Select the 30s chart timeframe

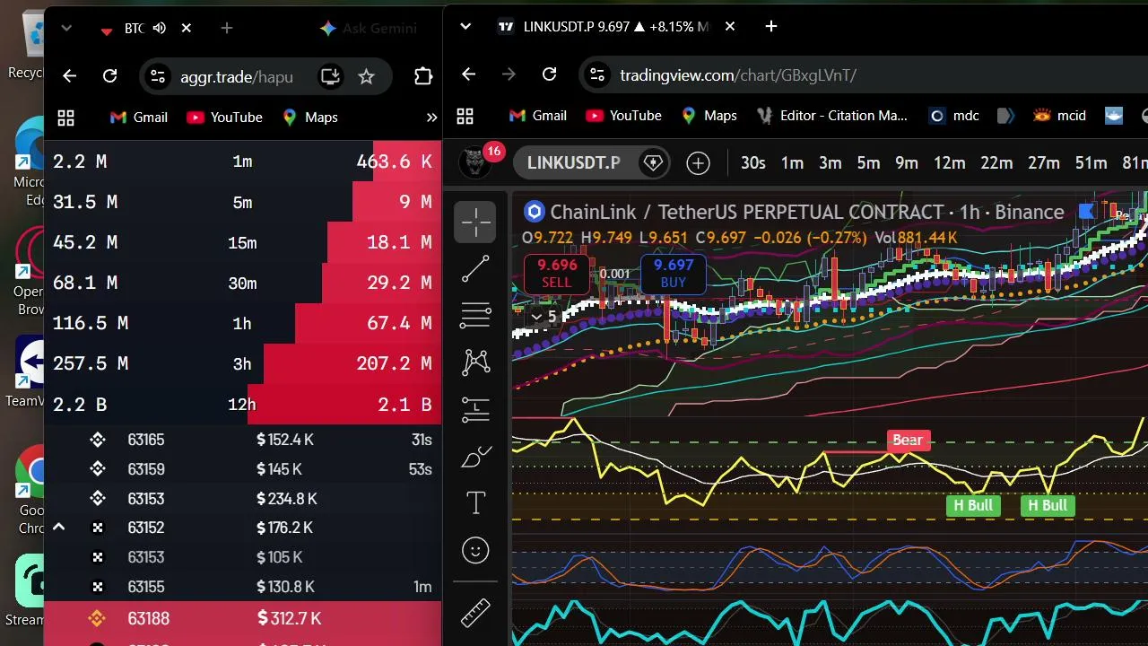(x=753, y=162)
